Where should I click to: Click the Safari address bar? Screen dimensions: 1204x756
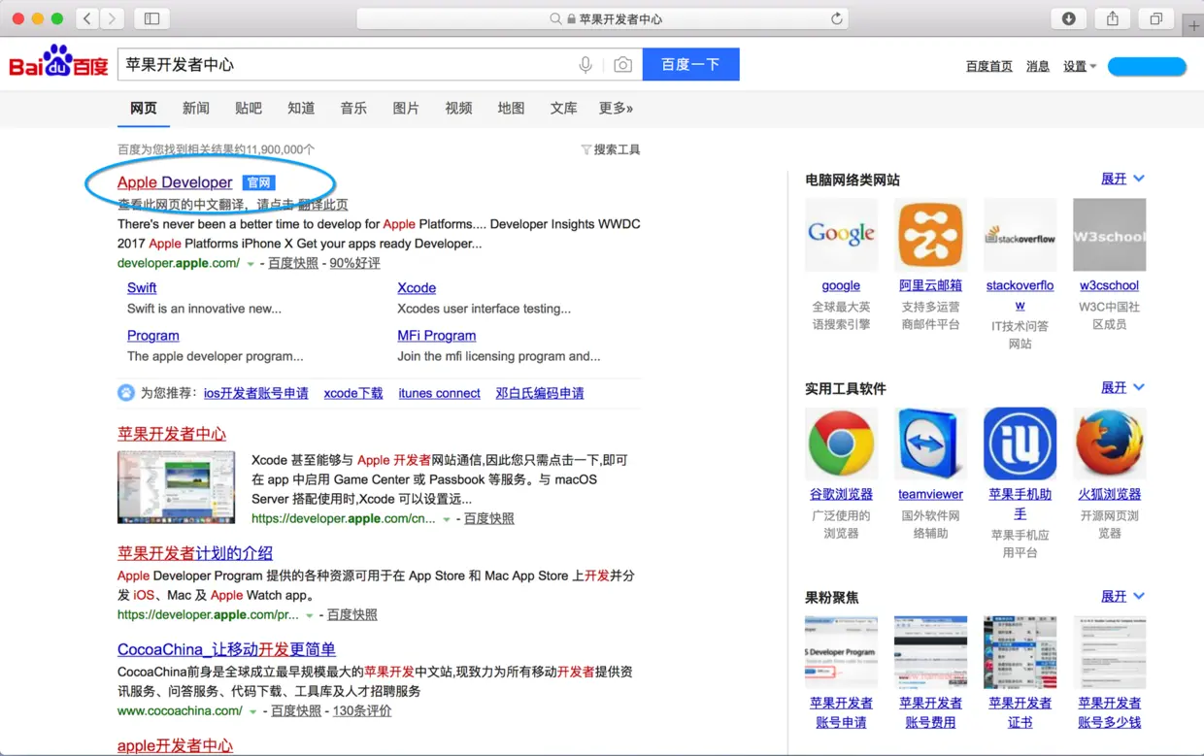pyautogui.click(x=602, y=18)
